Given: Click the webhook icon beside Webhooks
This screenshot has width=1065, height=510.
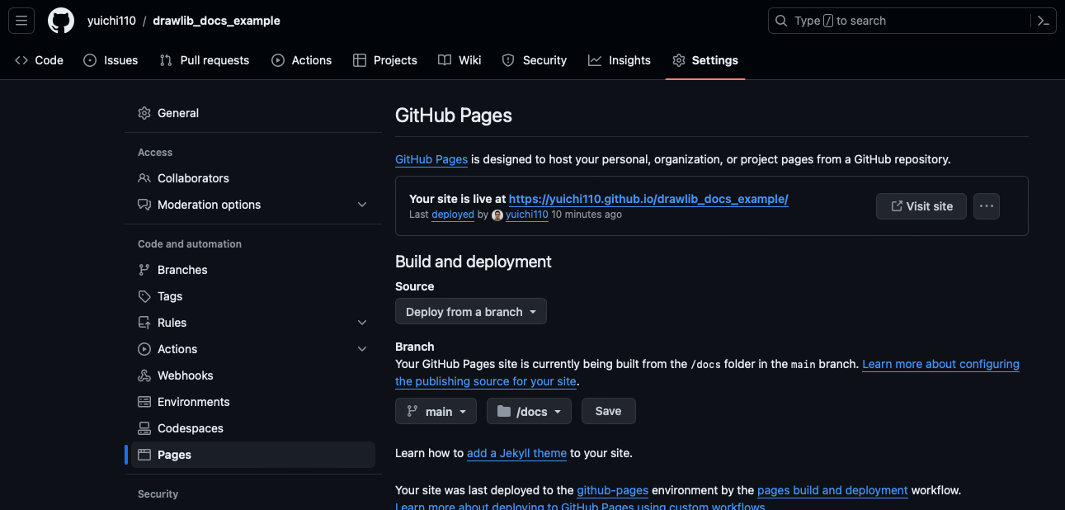Looking at the screenshot, I should (x=144, y=375).
